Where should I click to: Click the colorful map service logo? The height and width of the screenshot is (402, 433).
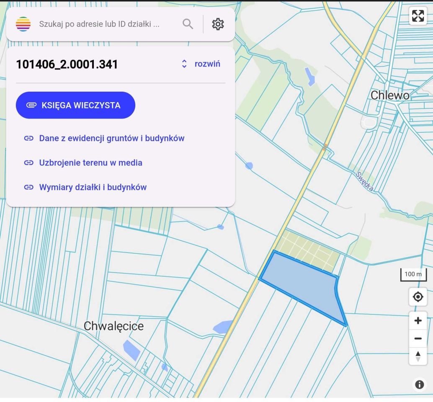23,24
